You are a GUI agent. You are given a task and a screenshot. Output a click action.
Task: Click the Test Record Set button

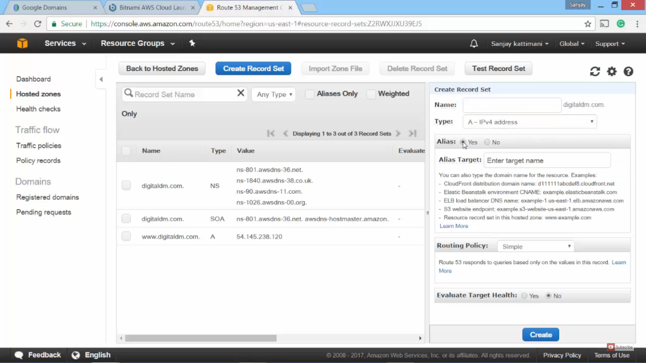[x=499, y=69]
